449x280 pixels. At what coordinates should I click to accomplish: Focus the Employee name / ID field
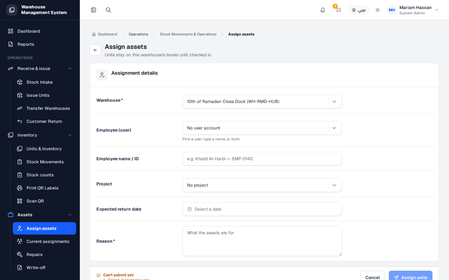pyautogui.click(x=262, y=159)
